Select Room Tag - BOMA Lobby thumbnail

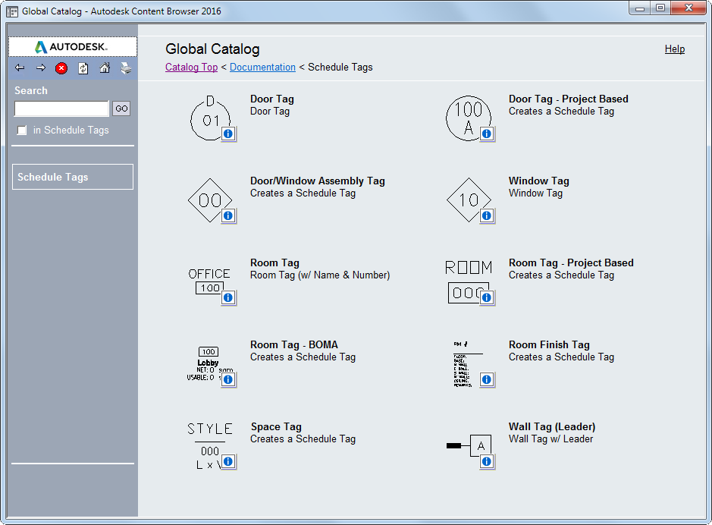210,364
